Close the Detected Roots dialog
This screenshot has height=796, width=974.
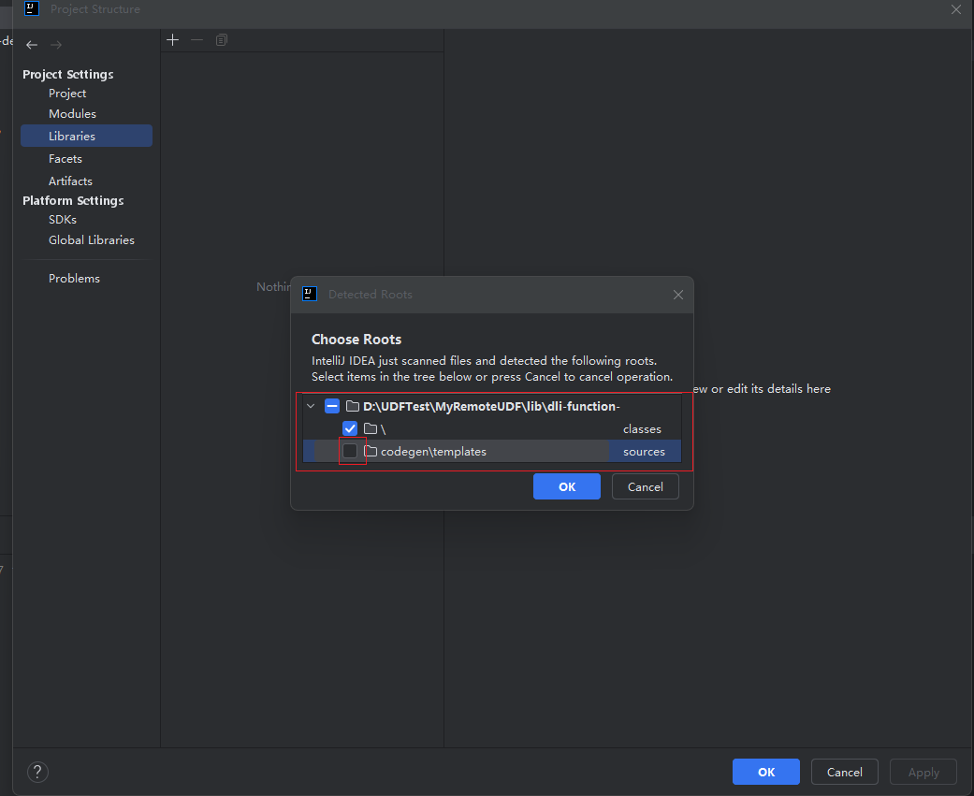pos(678,295)
